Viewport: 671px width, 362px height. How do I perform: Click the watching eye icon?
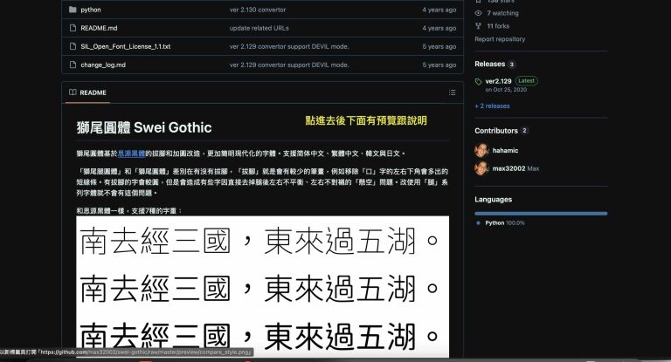pos(479,13)
